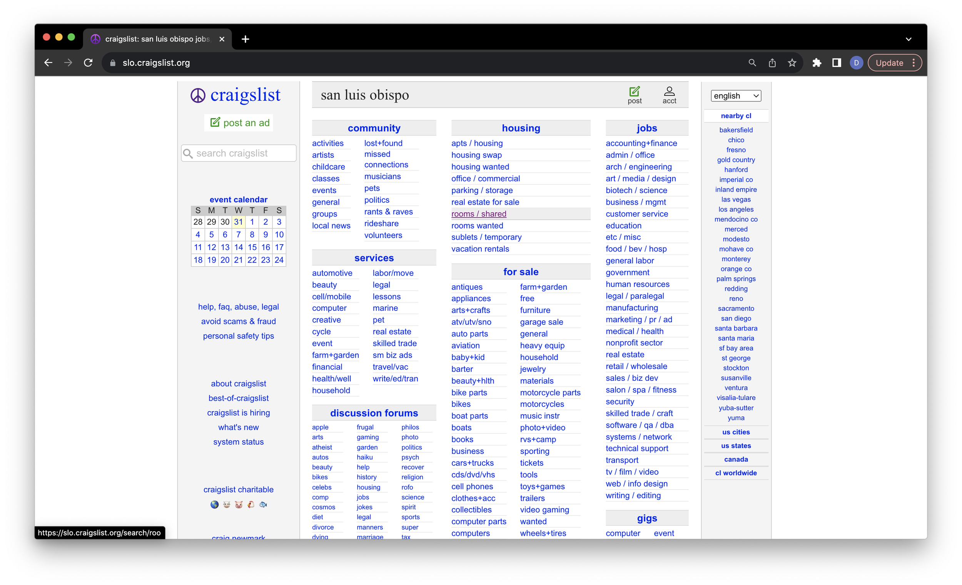This screenshot has width=962, height=585.
Task: Select the craigslist san luis obispo tab
Action: (x=157, y=39)
